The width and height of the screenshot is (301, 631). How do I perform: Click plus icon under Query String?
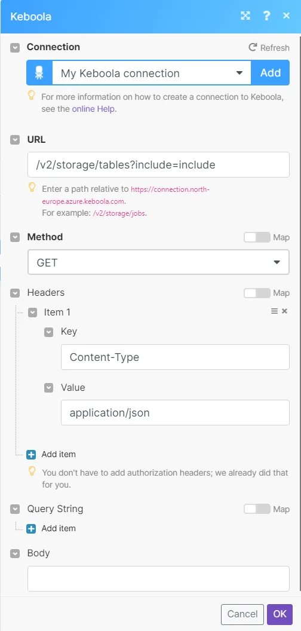(x=31, y=528)
